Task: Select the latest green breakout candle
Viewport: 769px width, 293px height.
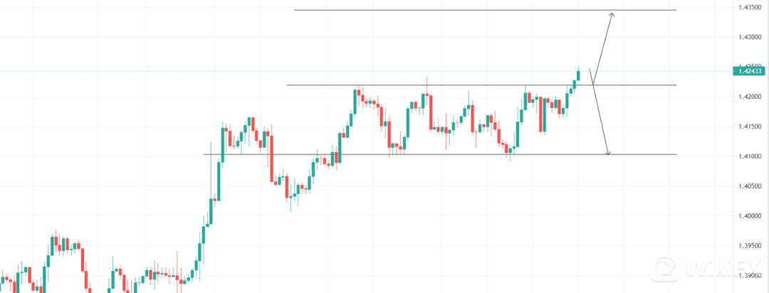Action: click(579, 75)
